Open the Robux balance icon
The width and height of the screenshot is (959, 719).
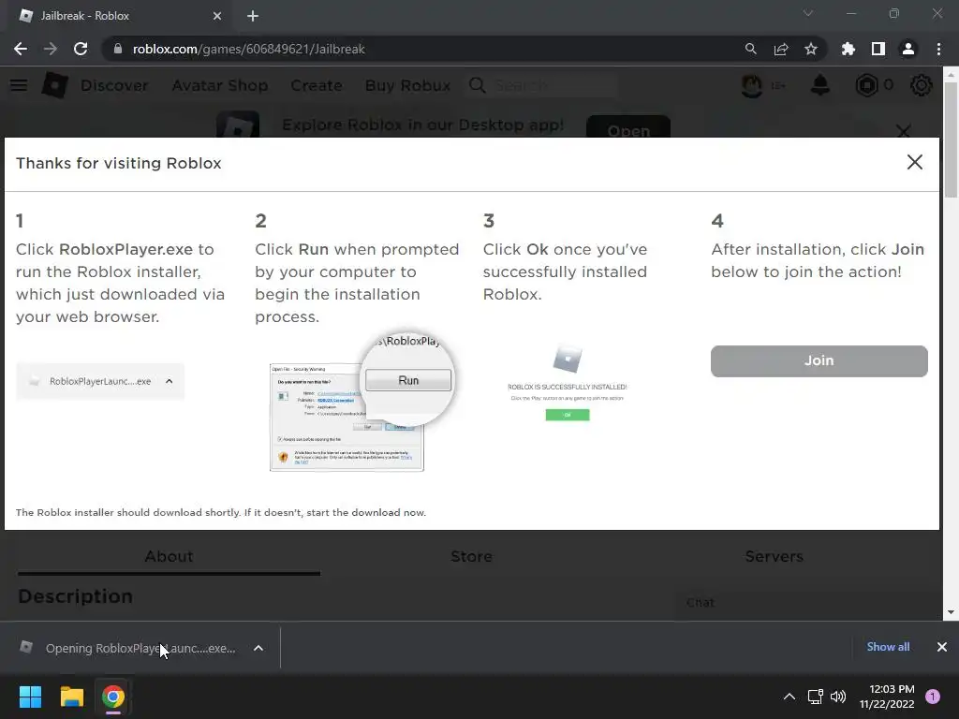click(866, 85)
